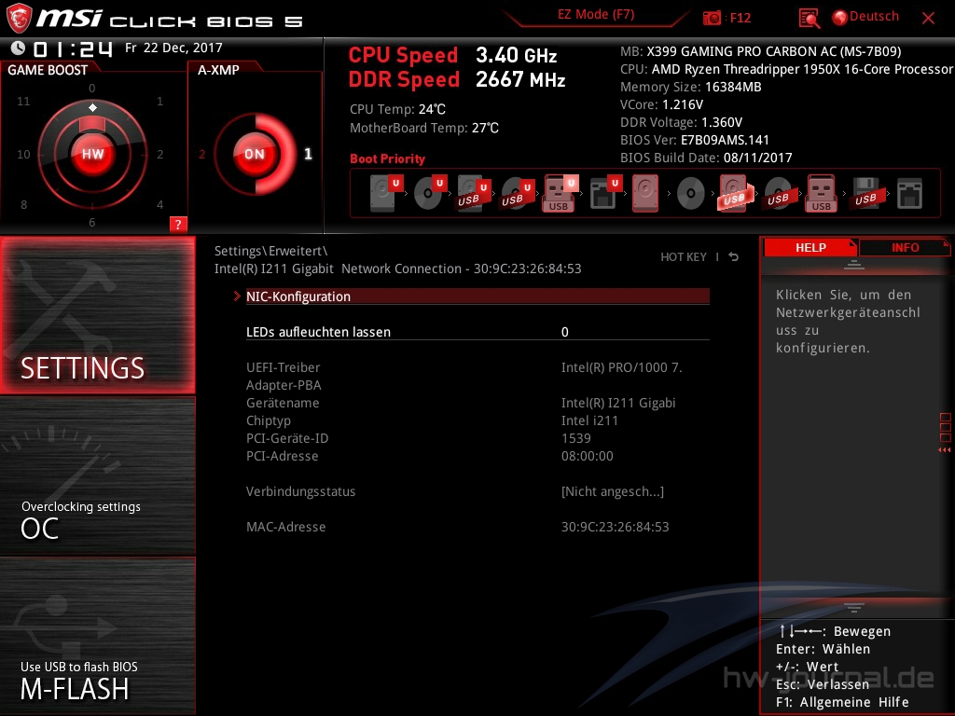Select the legacy USB key boot icon
This screenshot has height=716, width=955.
click(821, 193)
